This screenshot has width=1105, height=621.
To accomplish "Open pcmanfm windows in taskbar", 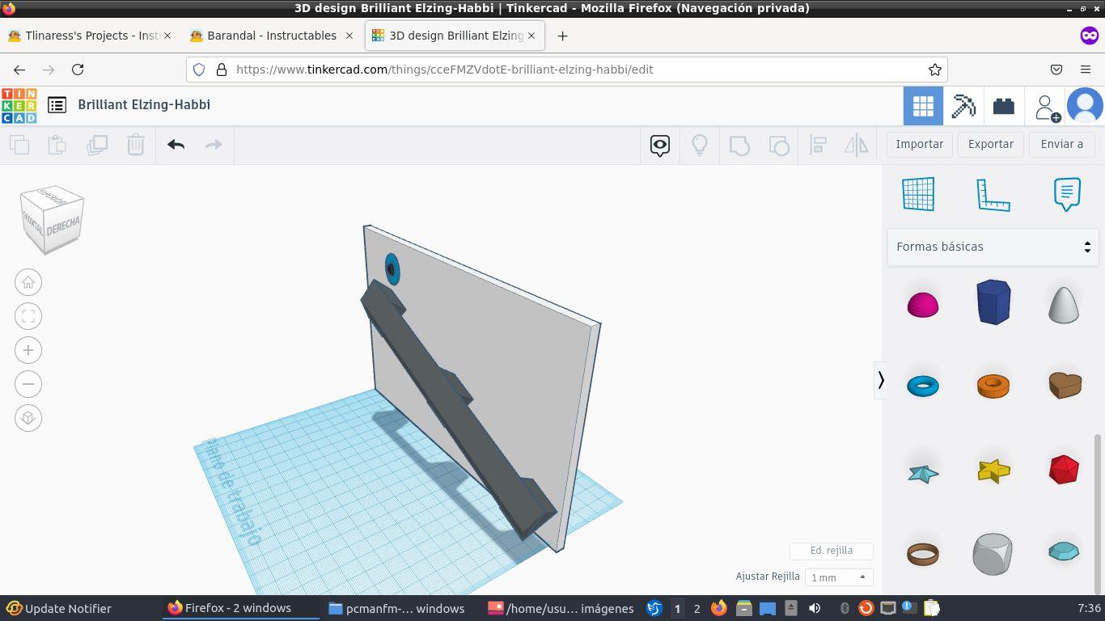I will click(x=398, y=608).
